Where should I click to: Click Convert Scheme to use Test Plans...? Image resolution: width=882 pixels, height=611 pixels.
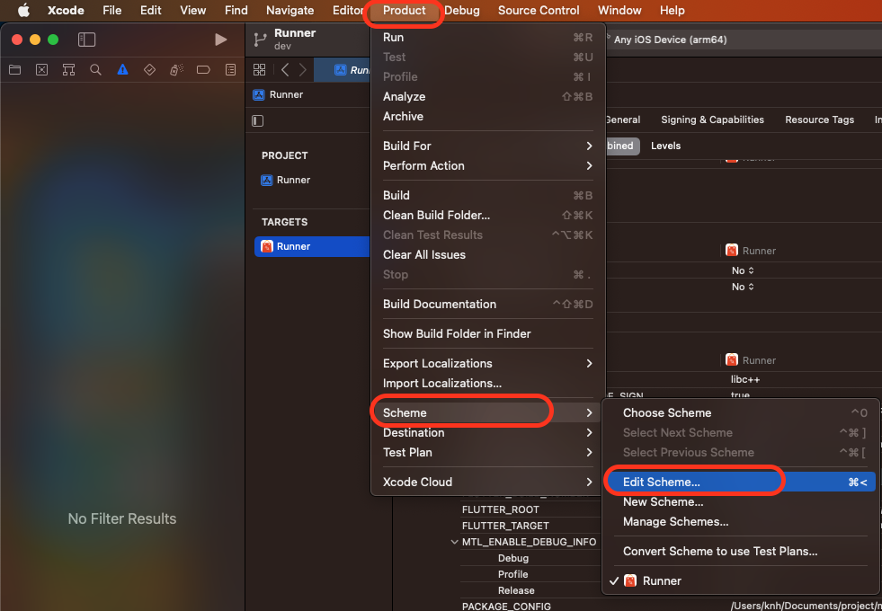point(740,552)
